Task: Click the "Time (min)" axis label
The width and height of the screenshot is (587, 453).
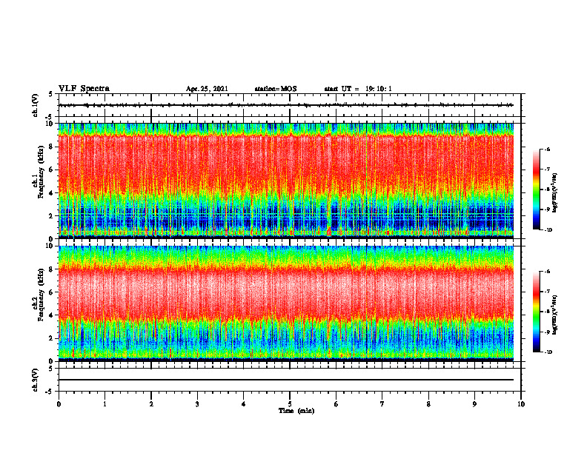Action: click(x=296, y=411)
